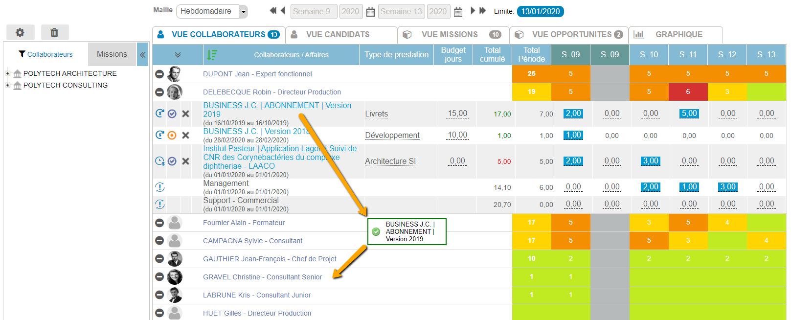Click the red cell in DELEBECQUE S. 11

[688, 92]
